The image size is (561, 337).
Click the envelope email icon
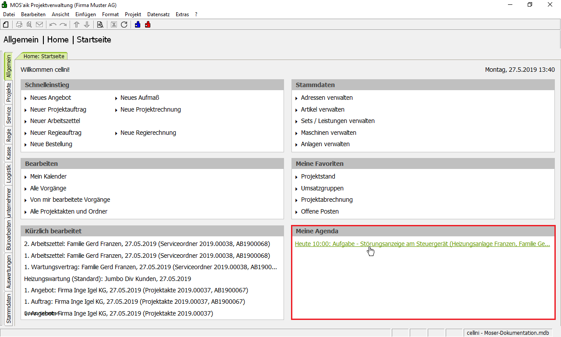(x=39, y=25)
